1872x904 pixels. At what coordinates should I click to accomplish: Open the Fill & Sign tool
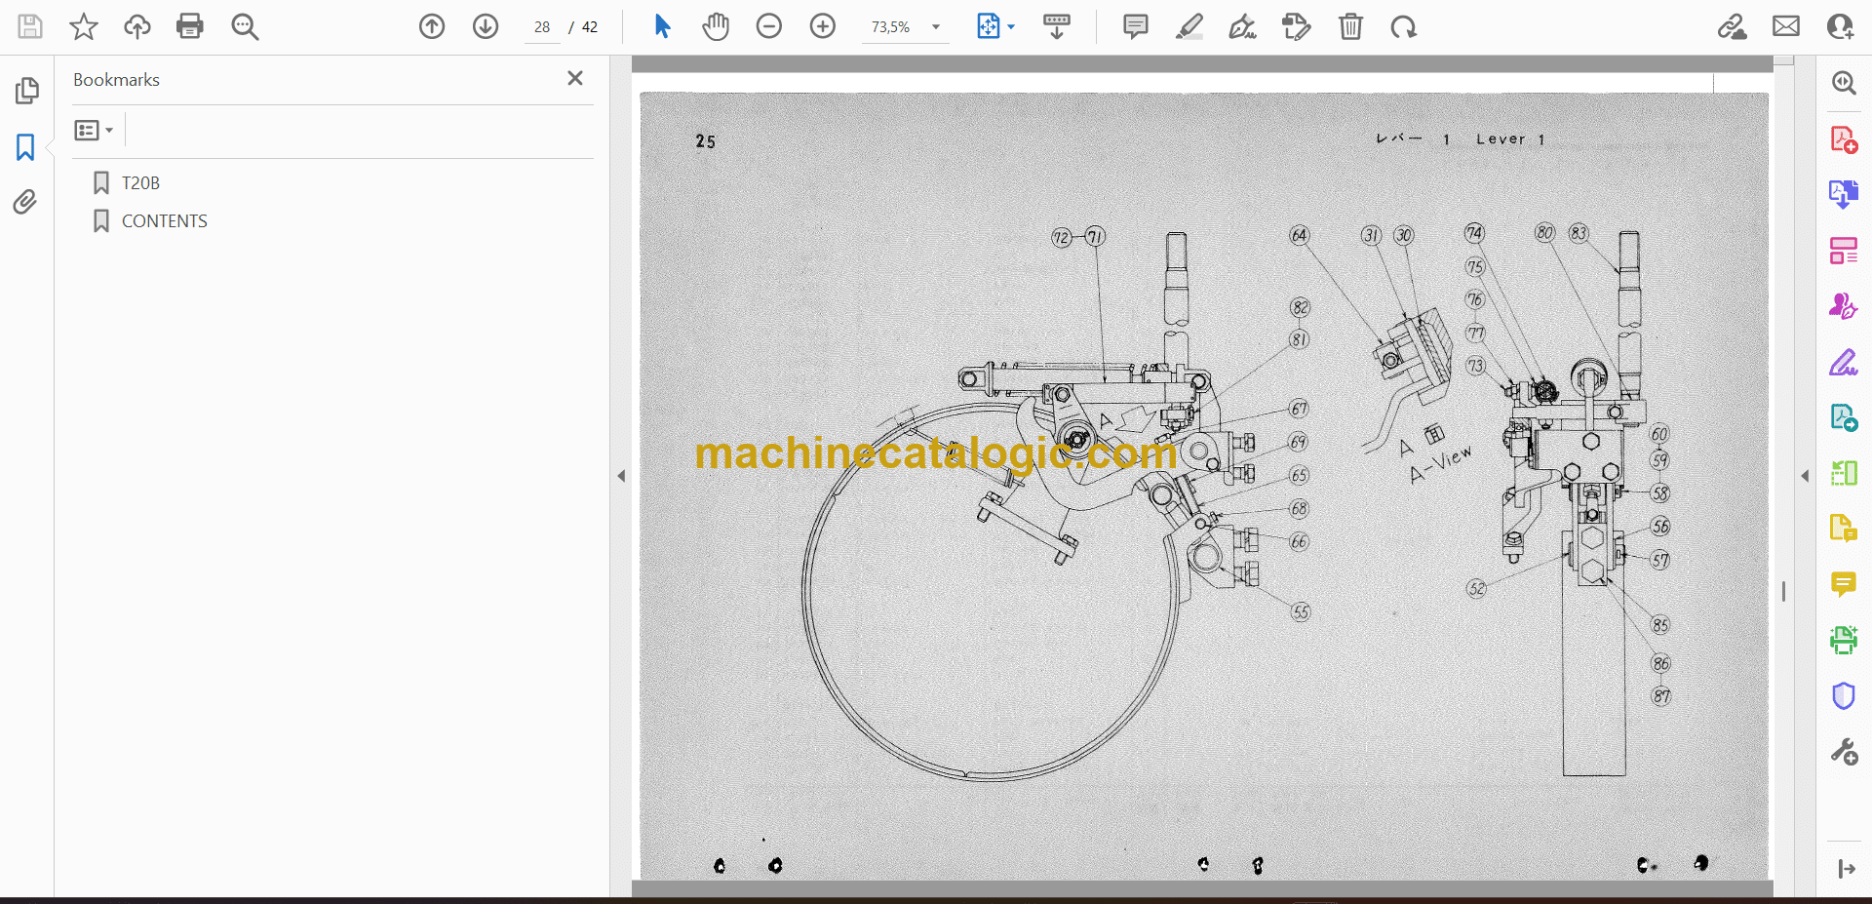tap(1844, 362)
